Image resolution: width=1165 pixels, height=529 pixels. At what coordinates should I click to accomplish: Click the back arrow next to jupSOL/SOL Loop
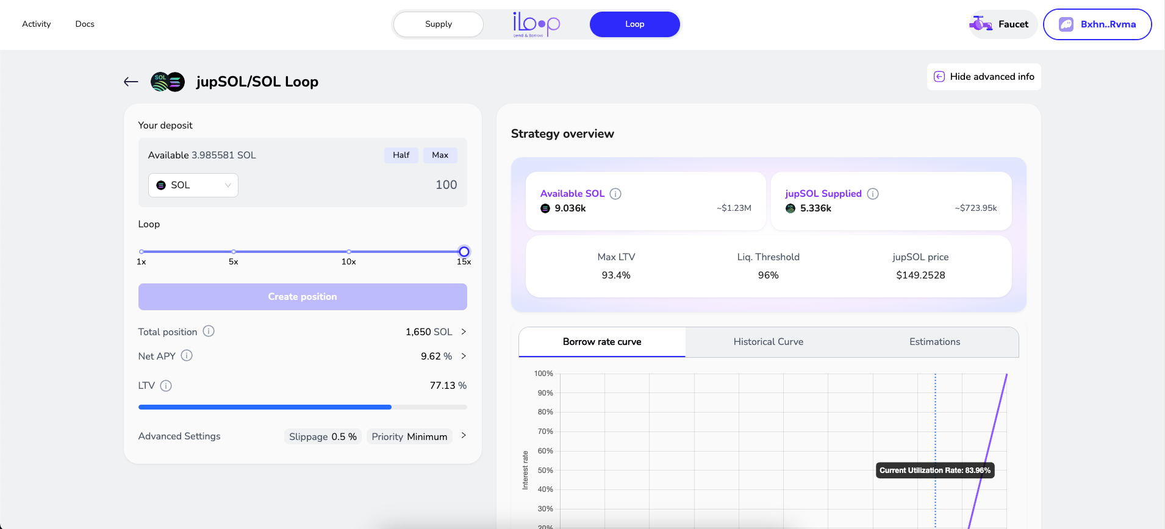[131, 82]
